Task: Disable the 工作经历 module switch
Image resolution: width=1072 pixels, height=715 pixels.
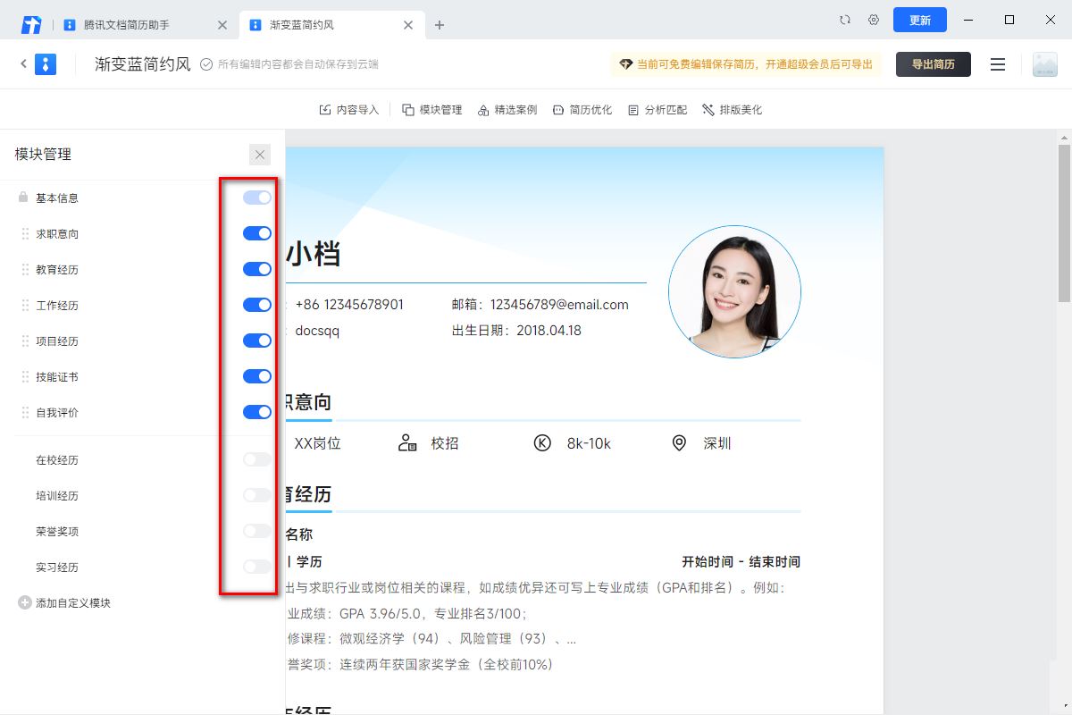Action: coord(257,305)
